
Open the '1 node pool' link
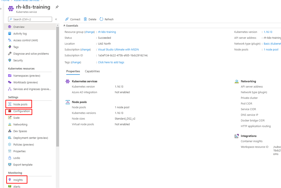click(x=271, y=49)
